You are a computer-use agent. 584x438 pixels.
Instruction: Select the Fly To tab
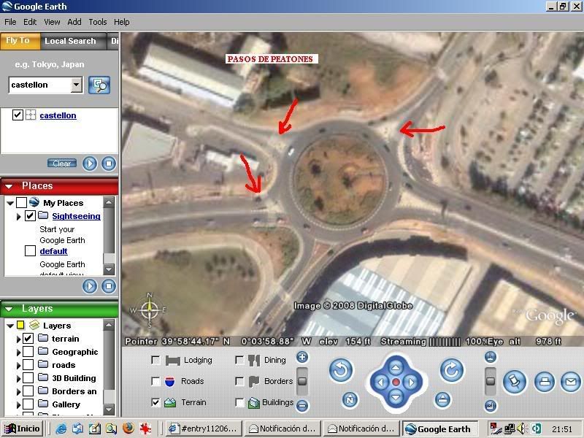(x=20, y=41)
